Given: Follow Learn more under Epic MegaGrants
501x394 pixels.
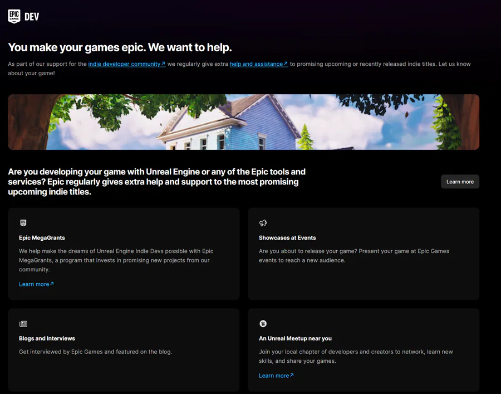Looking at the screenshot, I should pos(36,284).
